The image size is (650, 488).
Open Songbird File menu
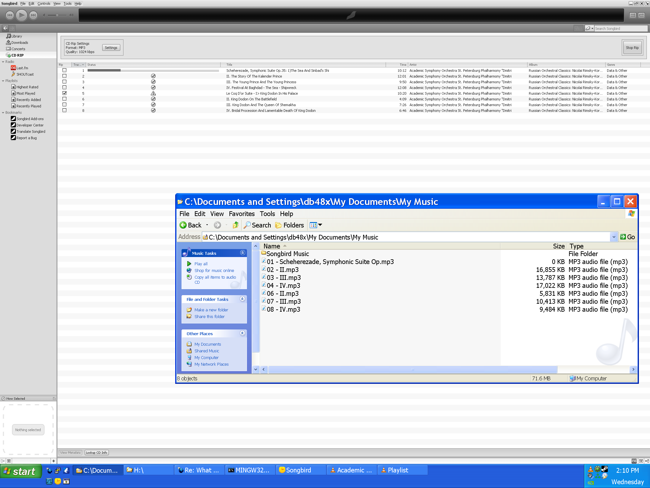coord(23,3)
